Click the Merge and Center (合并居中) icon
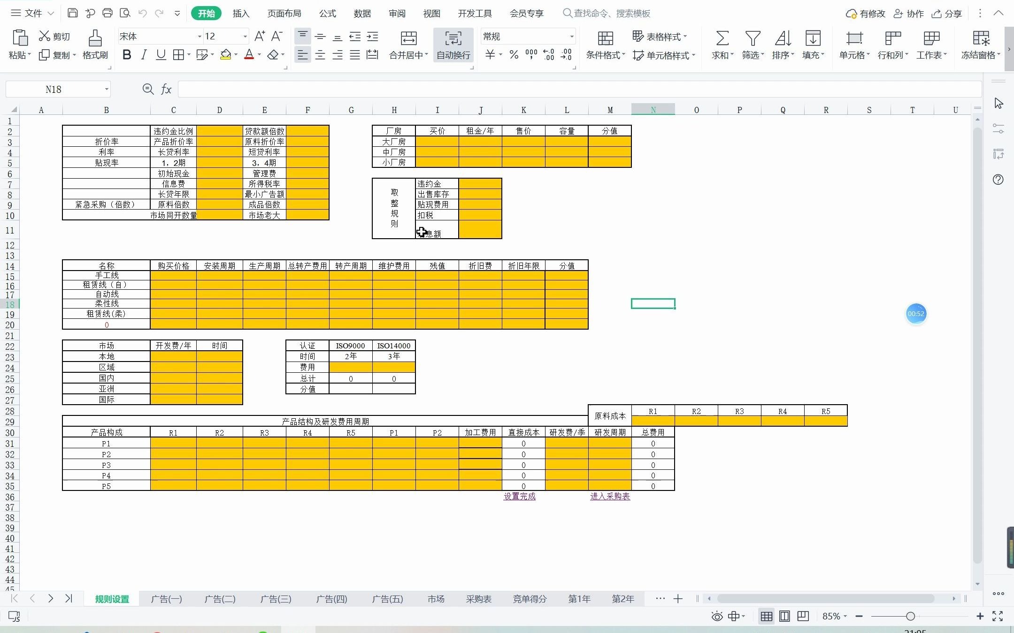1014x633 pixels. point(408,39)
